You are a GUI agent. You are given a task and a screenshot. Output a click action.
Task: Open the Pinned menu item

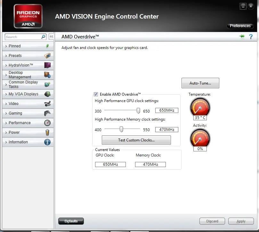28,46
